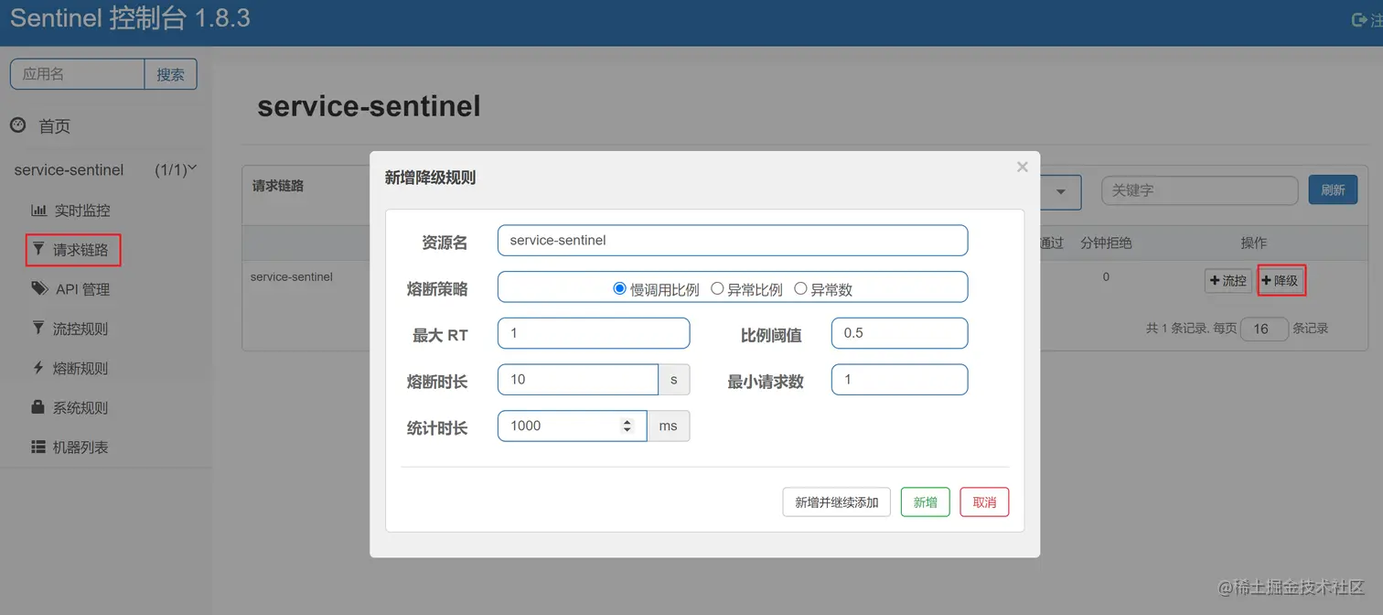
Task: Click the 应用名 search field
Action: pos(78,74)
